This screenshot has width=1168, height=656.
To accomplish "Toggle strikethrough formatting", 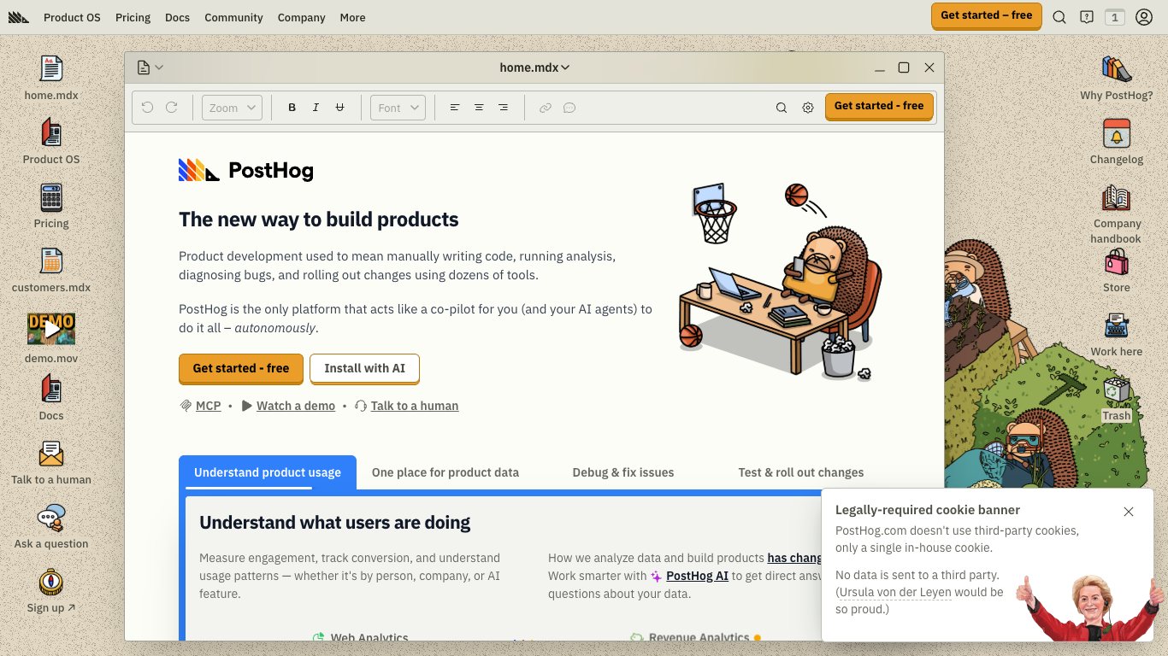I will coord(340,108).
